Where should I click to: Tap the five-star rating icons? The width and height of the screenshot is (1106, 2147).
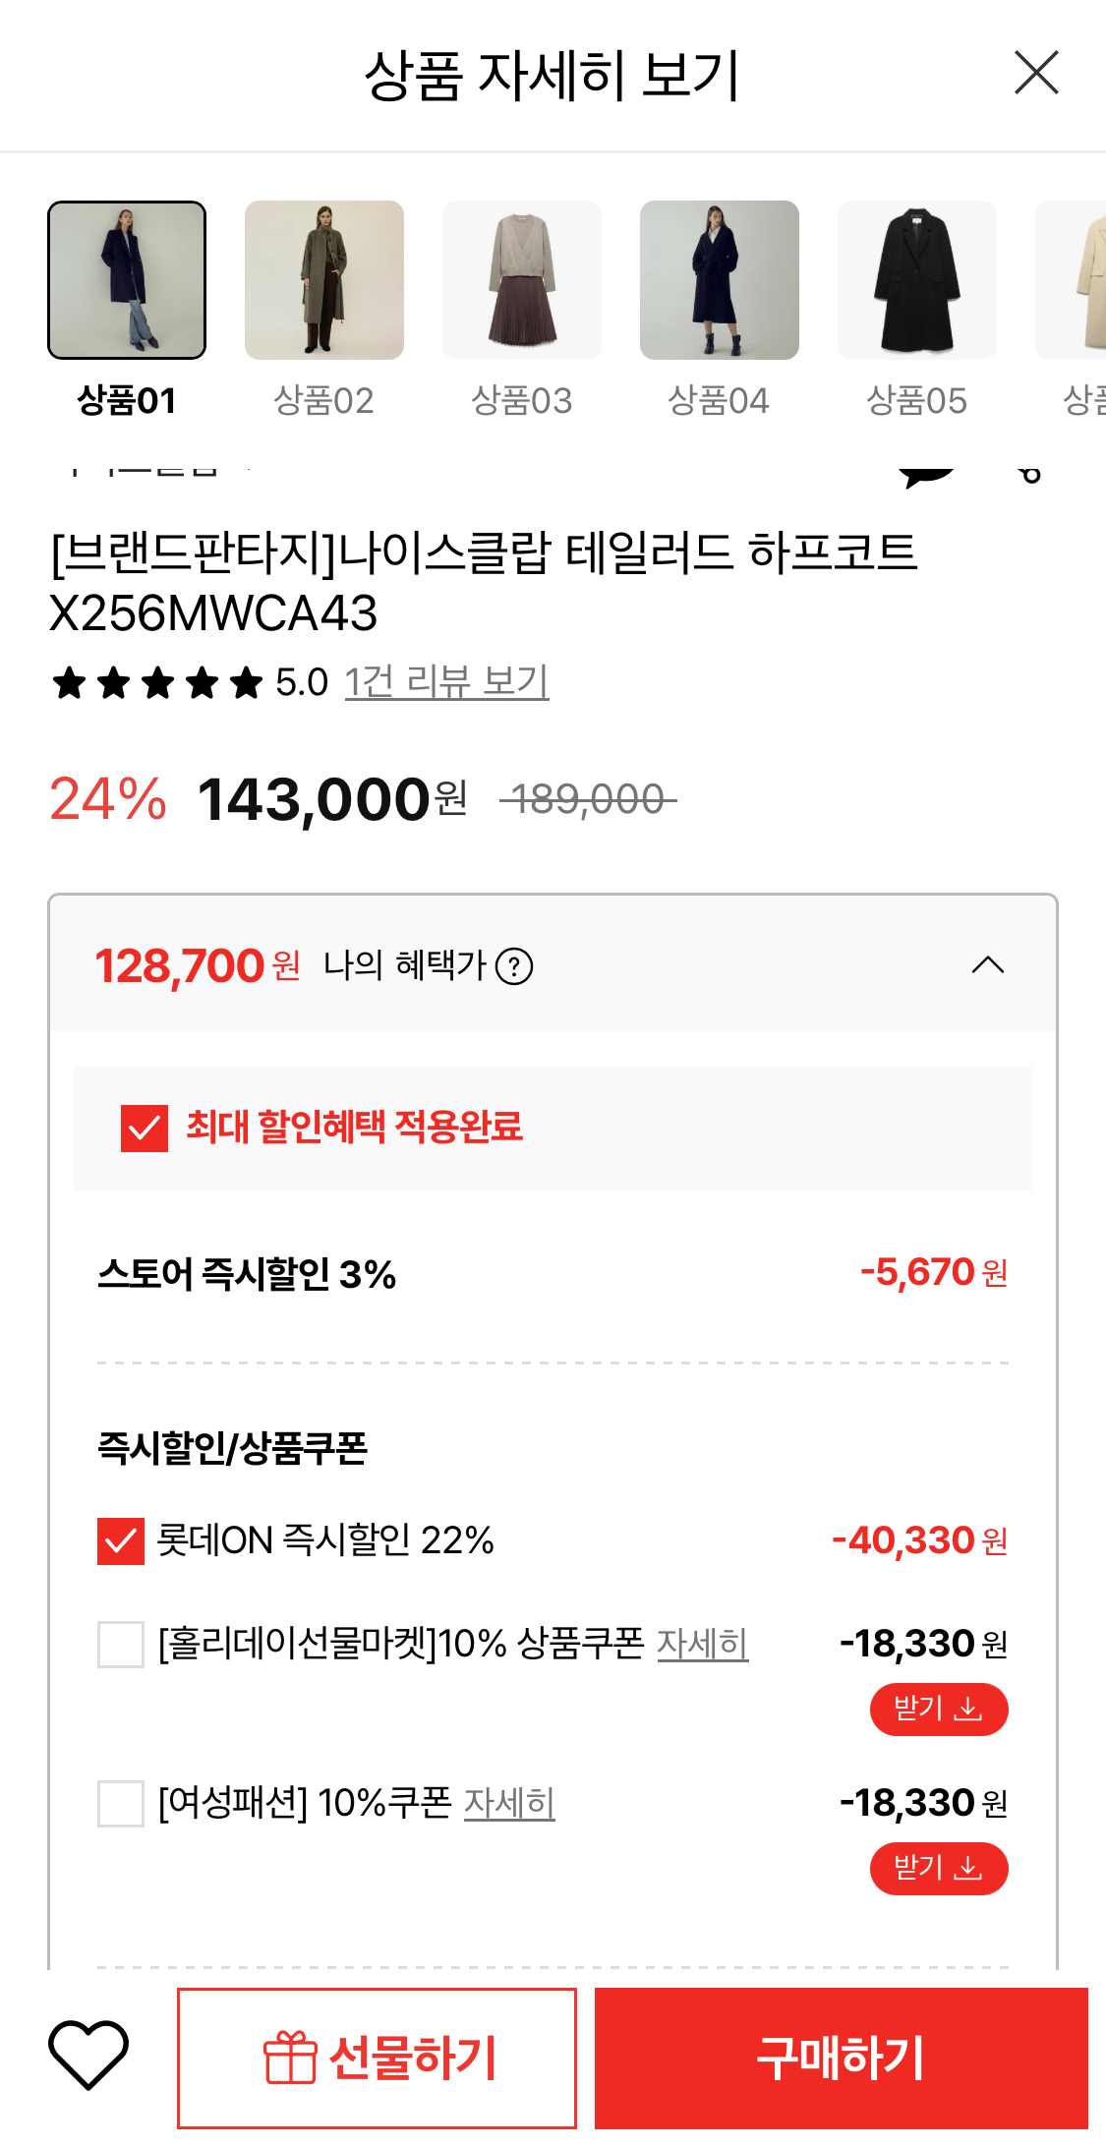coord(157,682)
